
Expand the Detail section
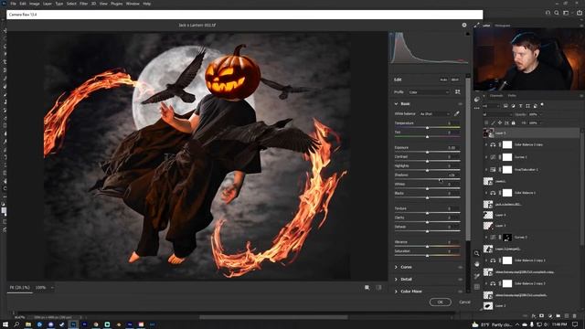[x=396, y=279]
